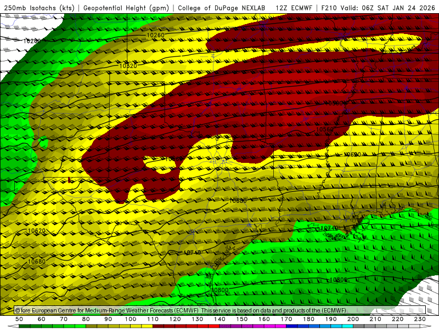Click the 70 value on color scale
This screenshot has height=329, width=439.
pos(64,319)
